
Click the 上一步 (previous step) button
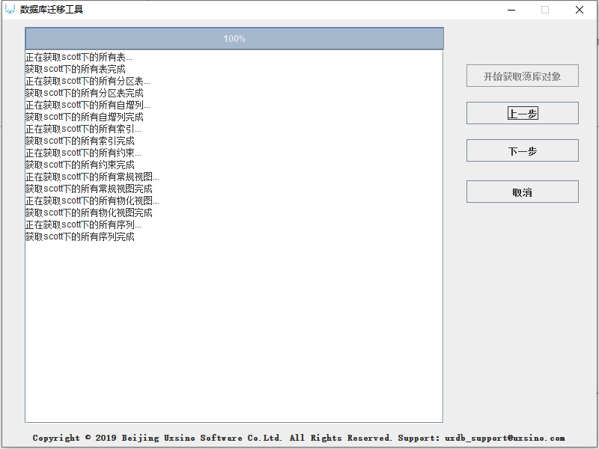[x=522, y=113]
